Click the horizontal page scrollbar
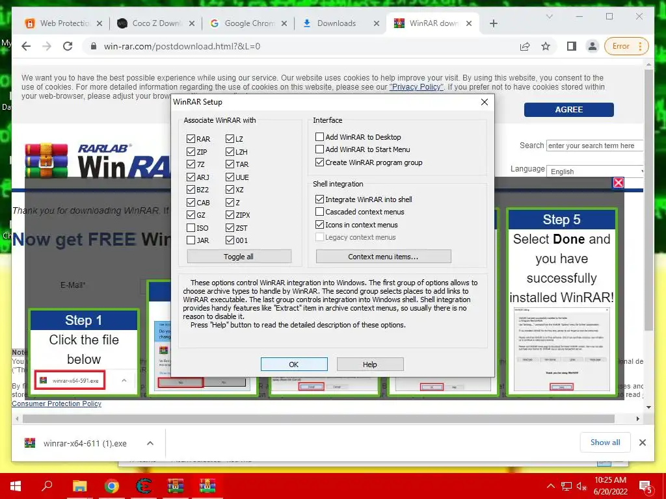 (x=319, y=419)
